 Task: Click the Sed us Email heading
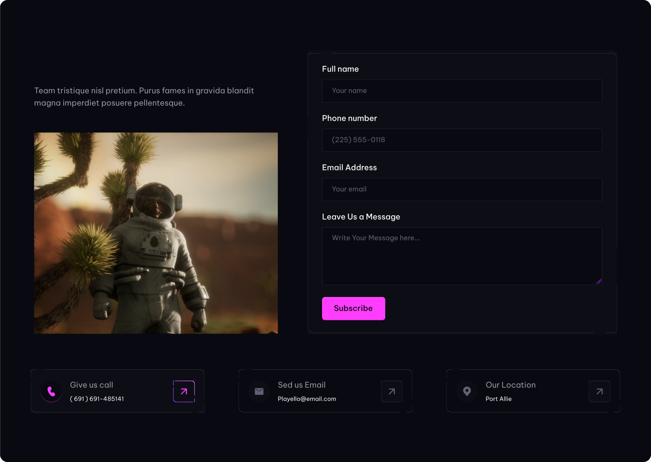(302, 385)
